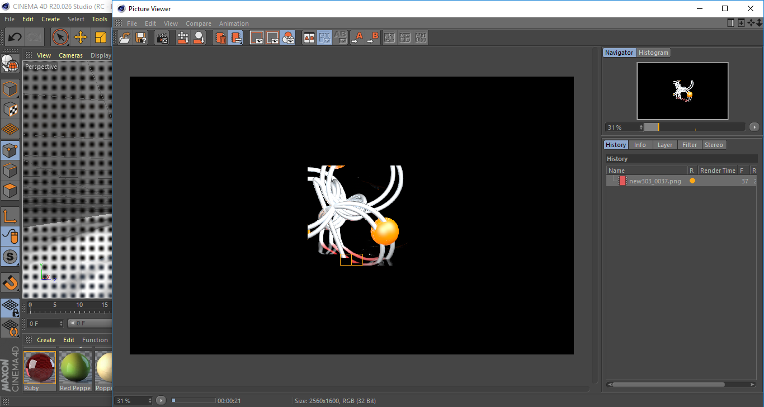Toggle the multi-pass channel display icon
Viewport: 764px width, 407px height.
tap(288, 38)
